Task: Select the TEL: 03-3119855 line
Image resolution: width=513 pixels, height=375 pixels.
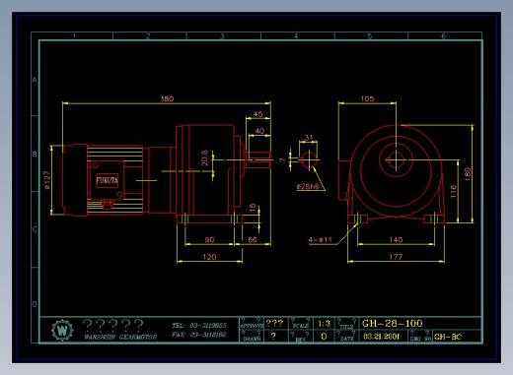Action: pos(199,326)
